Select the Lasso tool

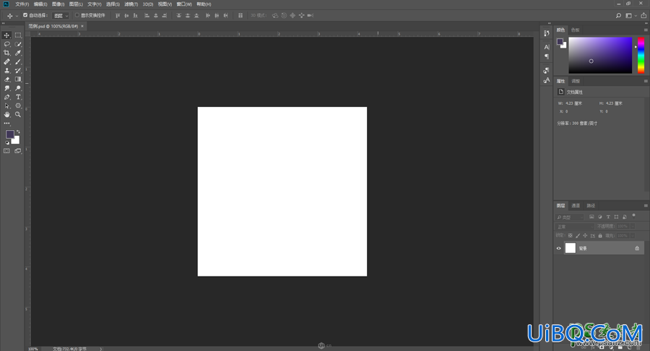[6, 44]
